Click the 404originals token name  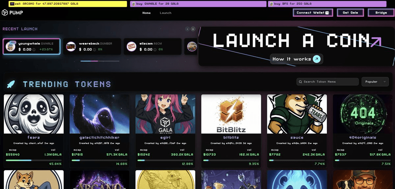tap(363, 138)
